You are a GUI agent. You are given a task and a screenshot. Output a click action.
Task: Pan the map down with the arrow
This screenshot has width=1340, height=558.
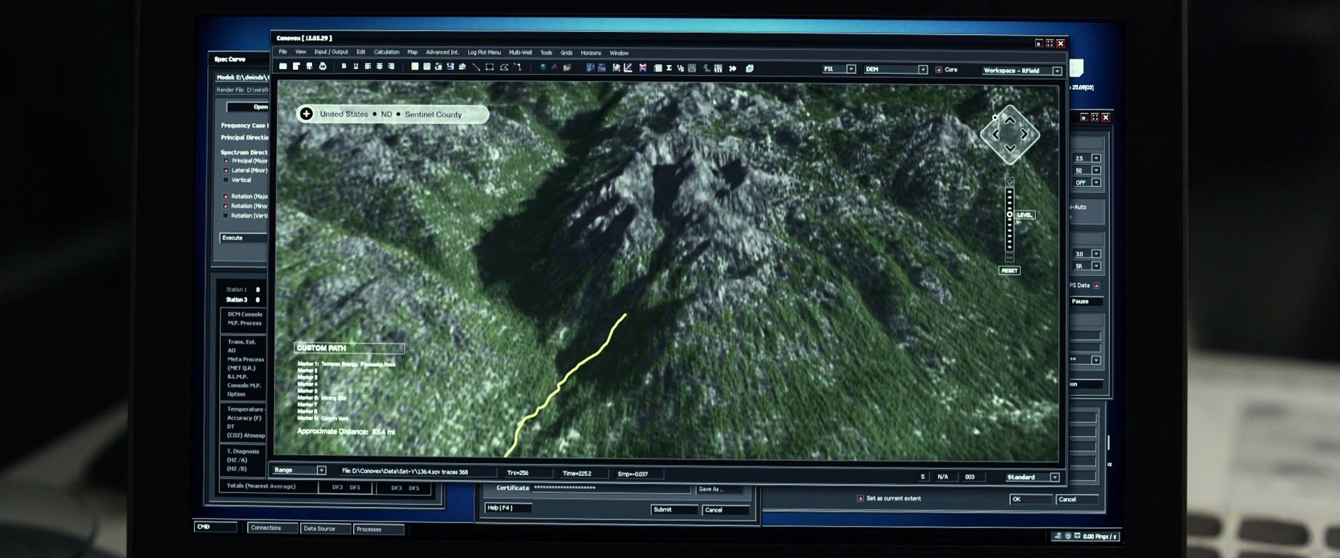pyautogui.click(x=1010, y=148)
